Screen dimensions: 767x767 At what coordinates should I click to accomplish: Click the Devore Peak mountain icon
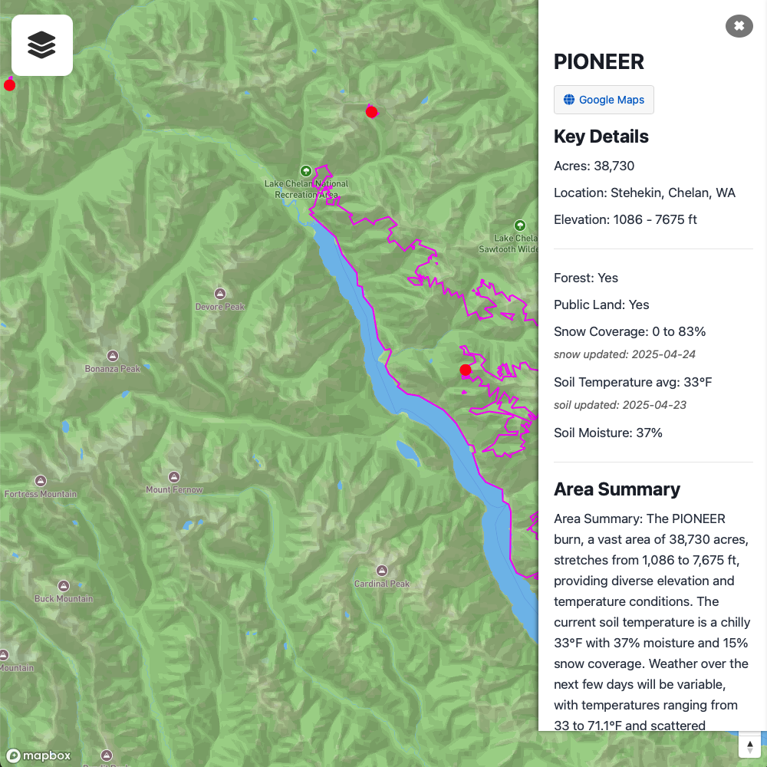click(x=220, y=294)
